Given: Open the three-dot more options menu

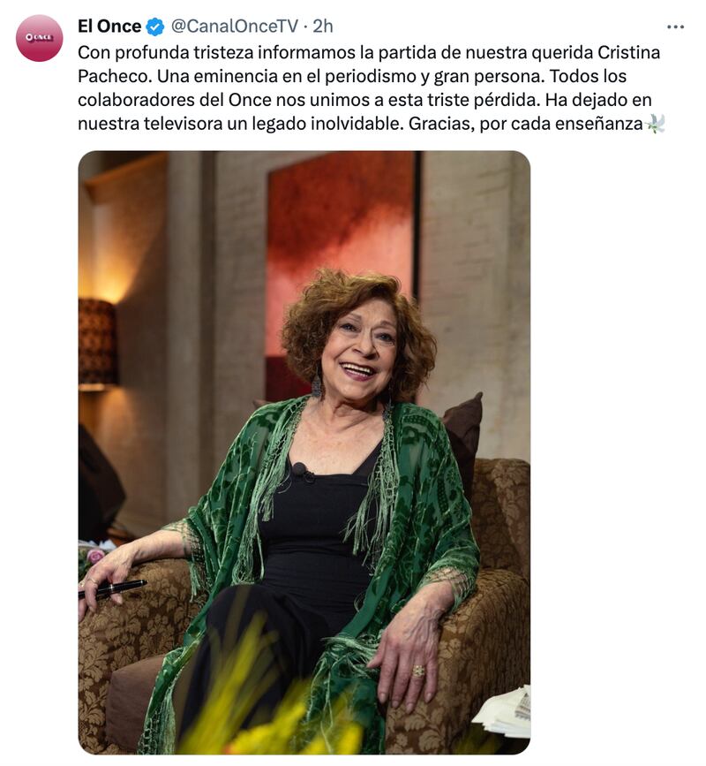Looking at the screenshot, I should pos(675,27).
